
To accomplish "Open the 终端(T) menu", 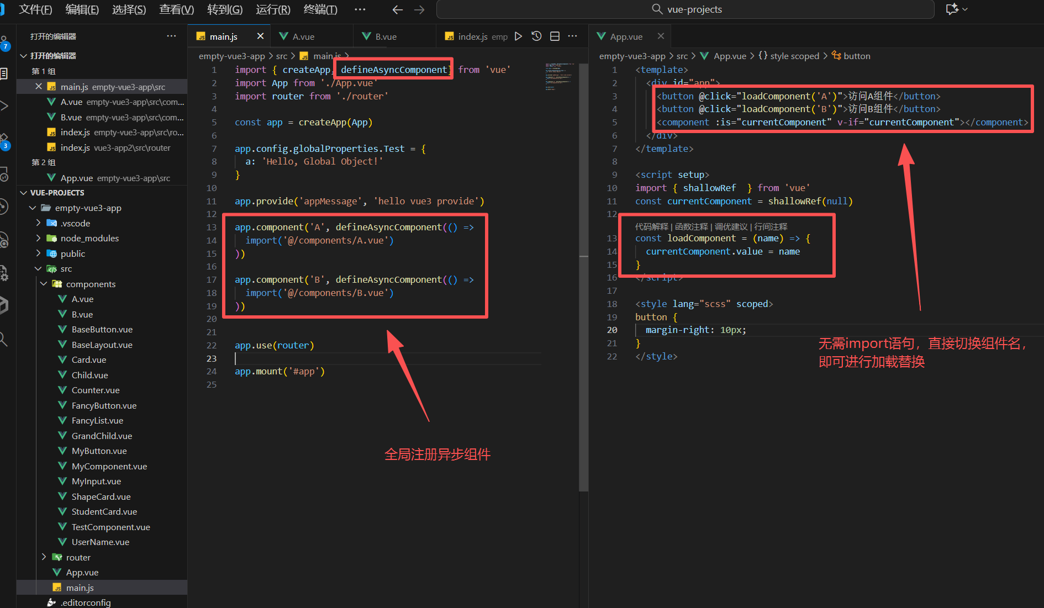I will 320,9.
